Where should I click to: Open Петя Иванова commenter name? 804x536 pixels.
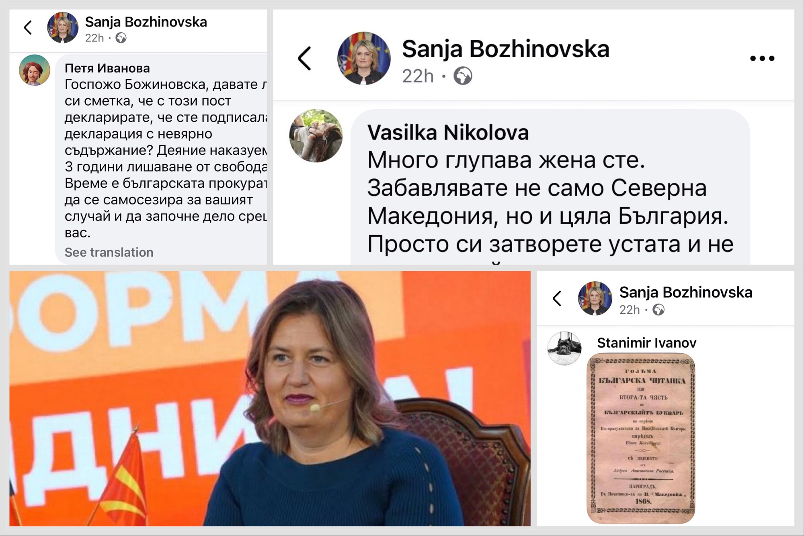[107, 68]
